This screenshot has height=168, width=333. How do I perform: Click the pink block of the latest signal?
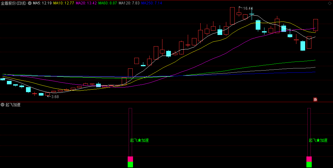pyautogui.click(x=309, y=159)
